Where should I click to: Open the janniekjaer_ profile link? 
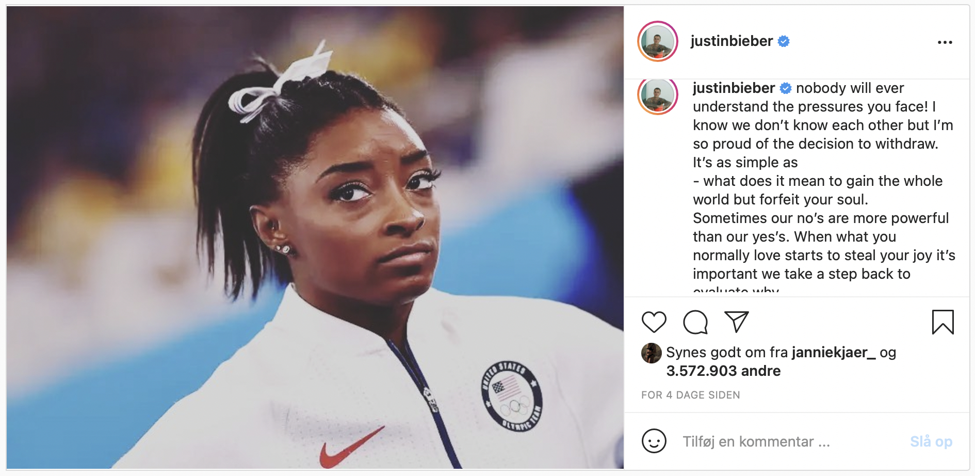(834, 353)
